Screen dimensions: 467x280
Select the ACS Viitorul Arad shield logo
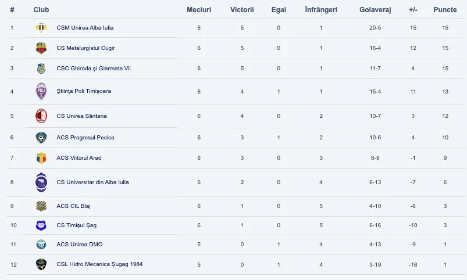click(41, 158)
